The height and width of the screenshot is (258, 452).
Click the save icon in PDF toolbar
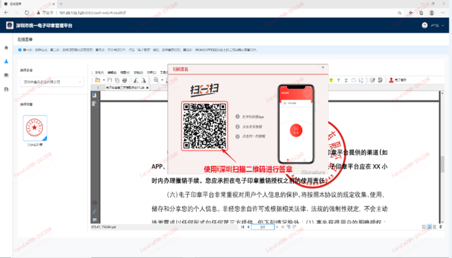click(x=110, y=80)
